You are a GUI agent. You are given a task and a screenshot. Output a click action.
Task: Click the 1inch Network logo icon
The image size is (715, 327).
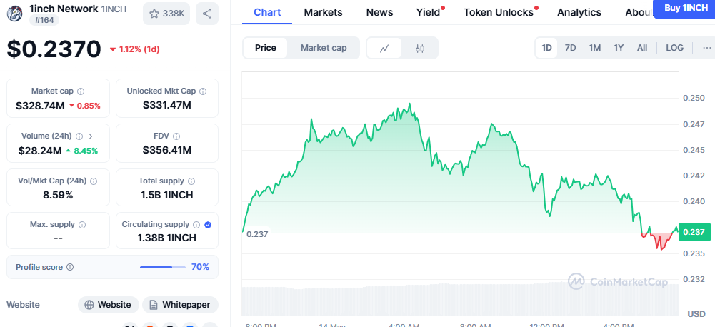pyautogui.click(x=15, y=14)
